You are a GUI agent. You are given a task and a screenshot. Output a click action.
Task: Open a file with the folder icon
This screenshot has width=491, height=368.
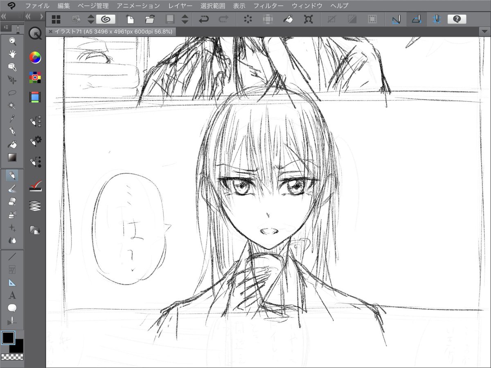149,19
